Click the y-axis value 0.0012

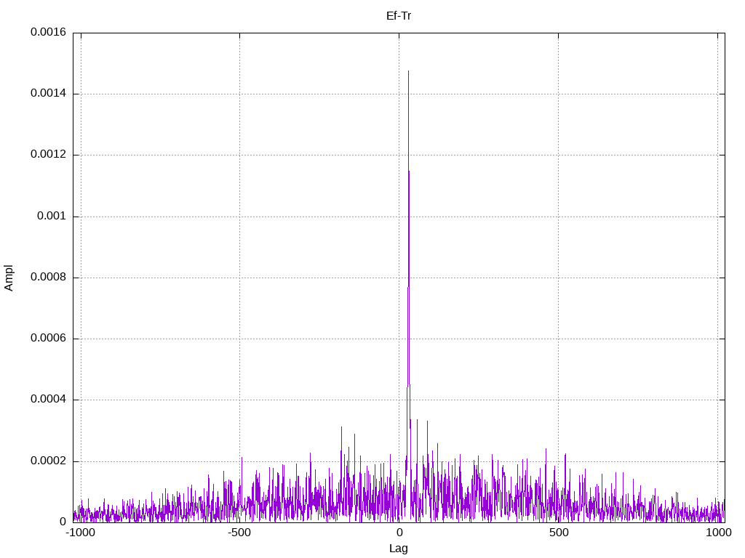tap(49, 155)
